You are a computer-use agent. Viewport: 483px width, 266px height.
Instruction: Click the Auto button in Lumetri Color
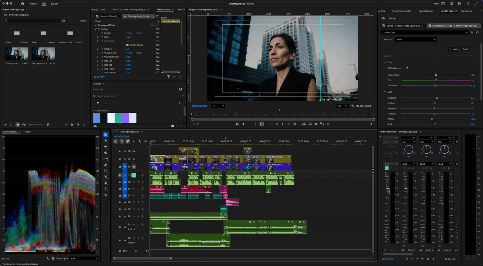pos(454,49)
